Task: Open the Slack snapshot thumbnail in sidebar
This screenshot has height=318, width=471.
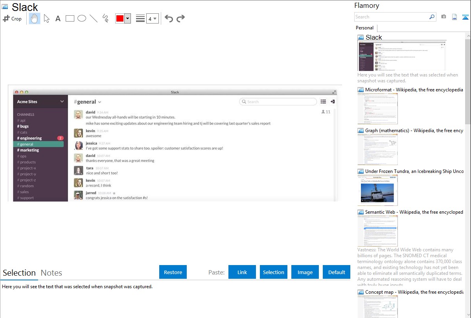Action: (402, 55)
